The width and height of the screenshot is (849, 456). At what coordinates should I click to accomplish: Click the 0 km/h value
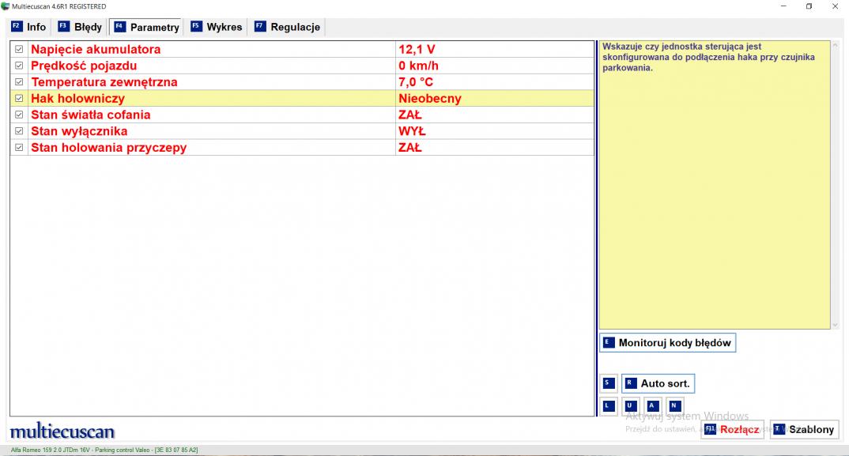coord(418,66)
